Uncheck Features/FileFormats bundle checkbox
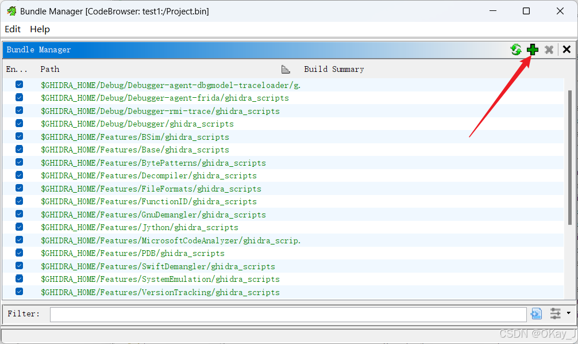 coord(19,188)
